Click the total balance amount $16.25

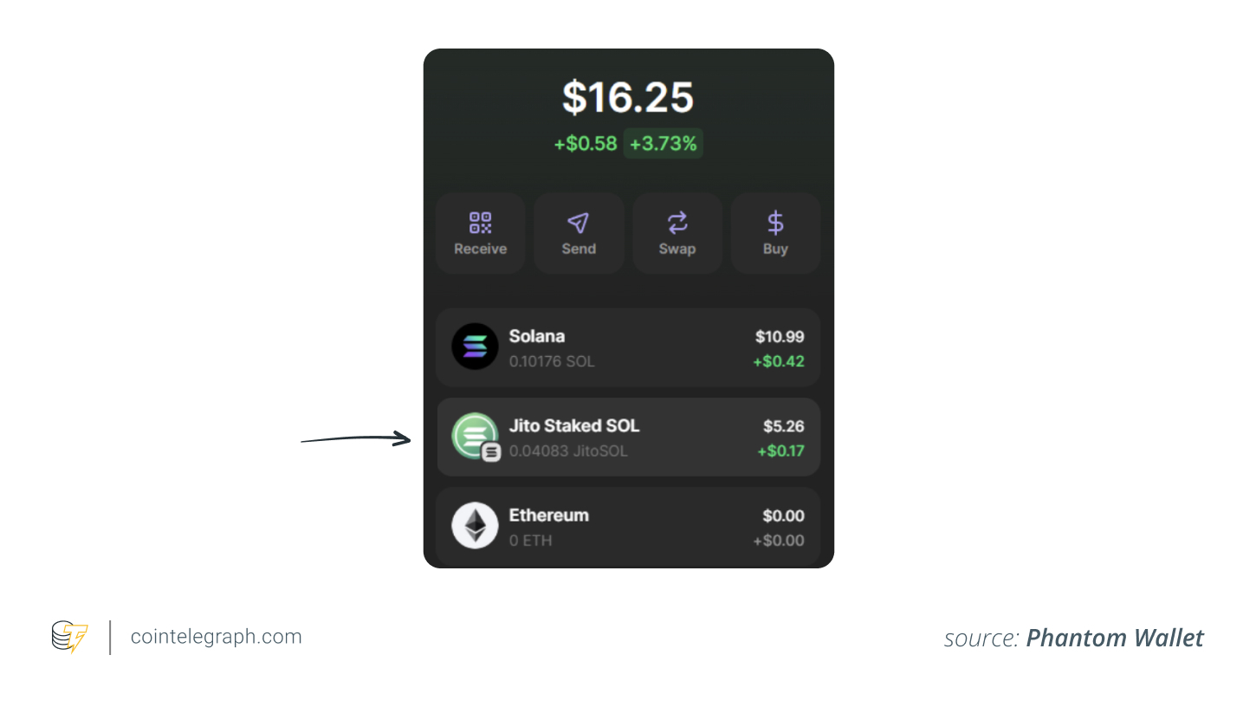628,98
